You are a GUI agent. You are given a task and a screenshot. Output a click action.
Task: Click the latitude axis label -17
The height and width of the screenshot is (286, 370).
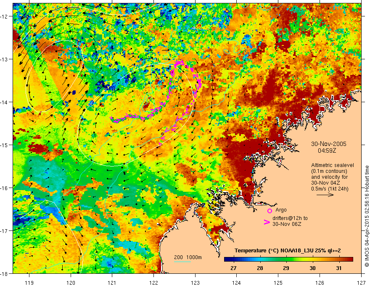5,231
